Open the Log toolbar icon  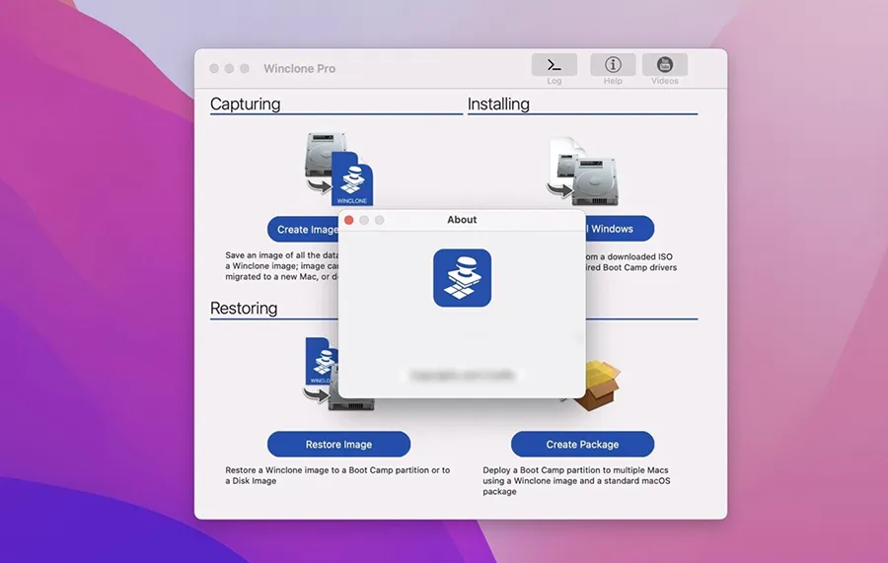554,65
